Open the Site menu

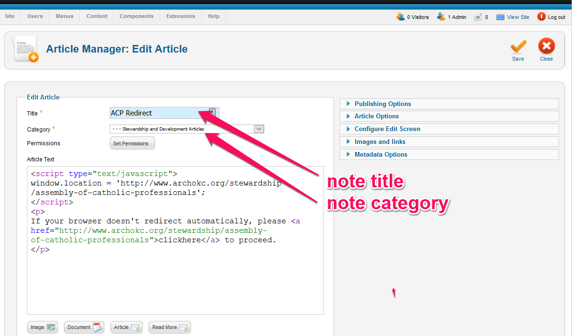coord(10,16)
